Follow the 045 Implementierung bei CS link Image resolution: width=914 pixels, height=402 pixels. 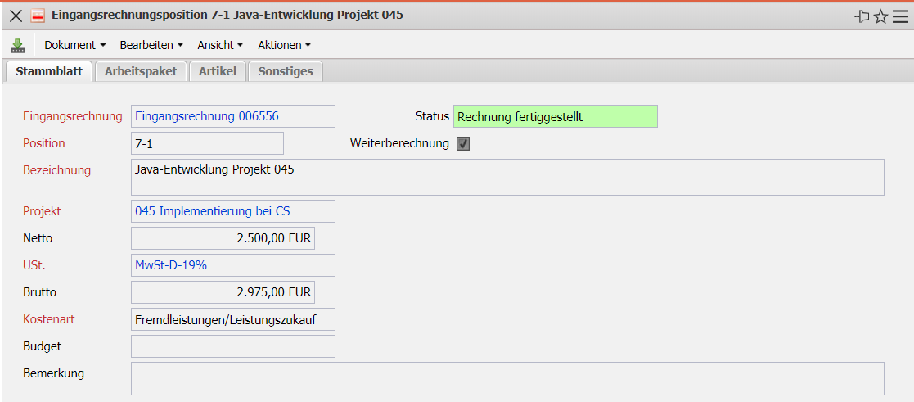click(x=212, y=211)
